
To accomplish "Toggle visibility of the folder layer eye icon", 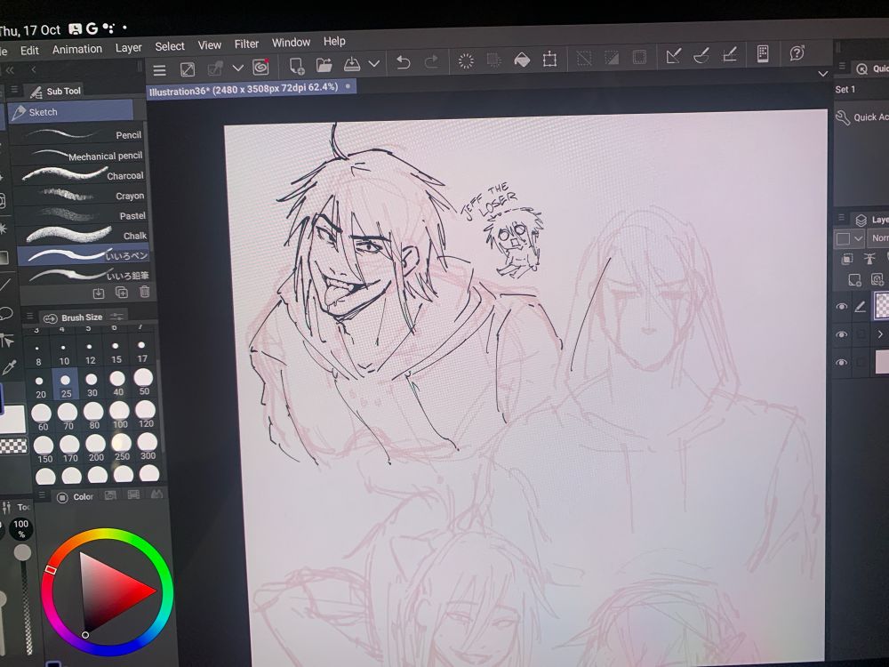I will 842,334.
